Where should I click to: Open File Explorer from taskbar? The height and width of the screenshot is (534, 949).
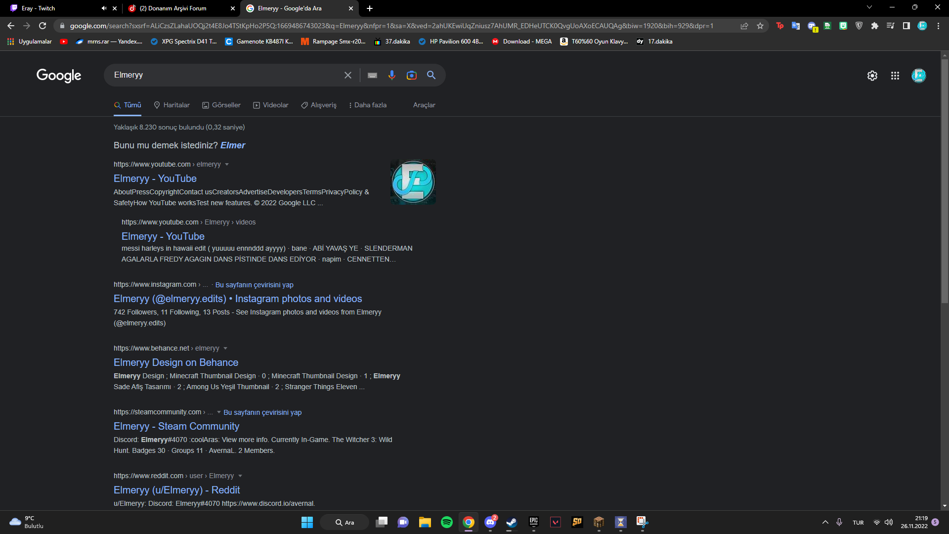425,522
